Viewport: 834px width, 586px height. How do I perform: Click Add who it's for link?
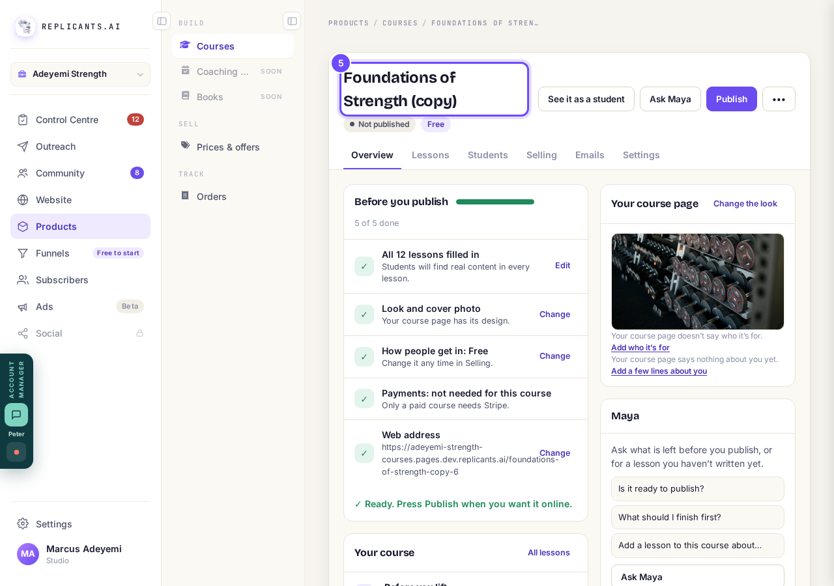pos(640,348)
